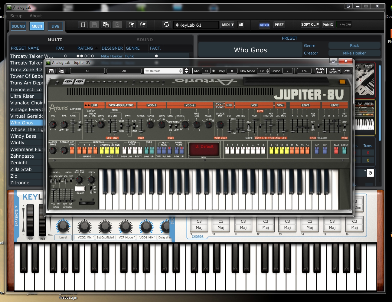Click the A440 tuning button on Jupiter-8V
The width and height of the screenshot is (392, 302).
coord(336,150)
